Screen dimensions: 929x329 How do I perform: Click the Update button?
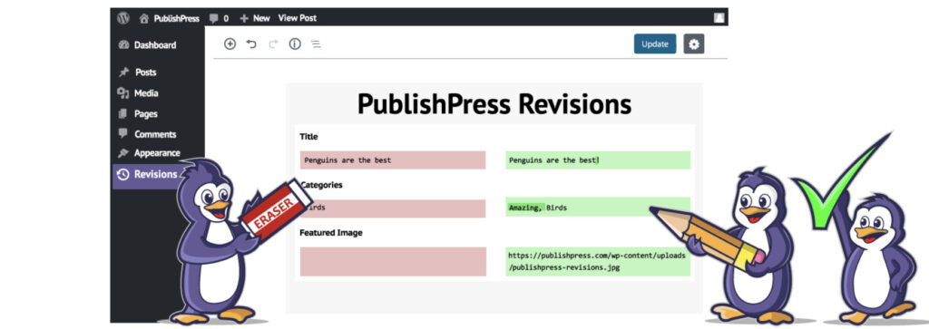(655, 44)
